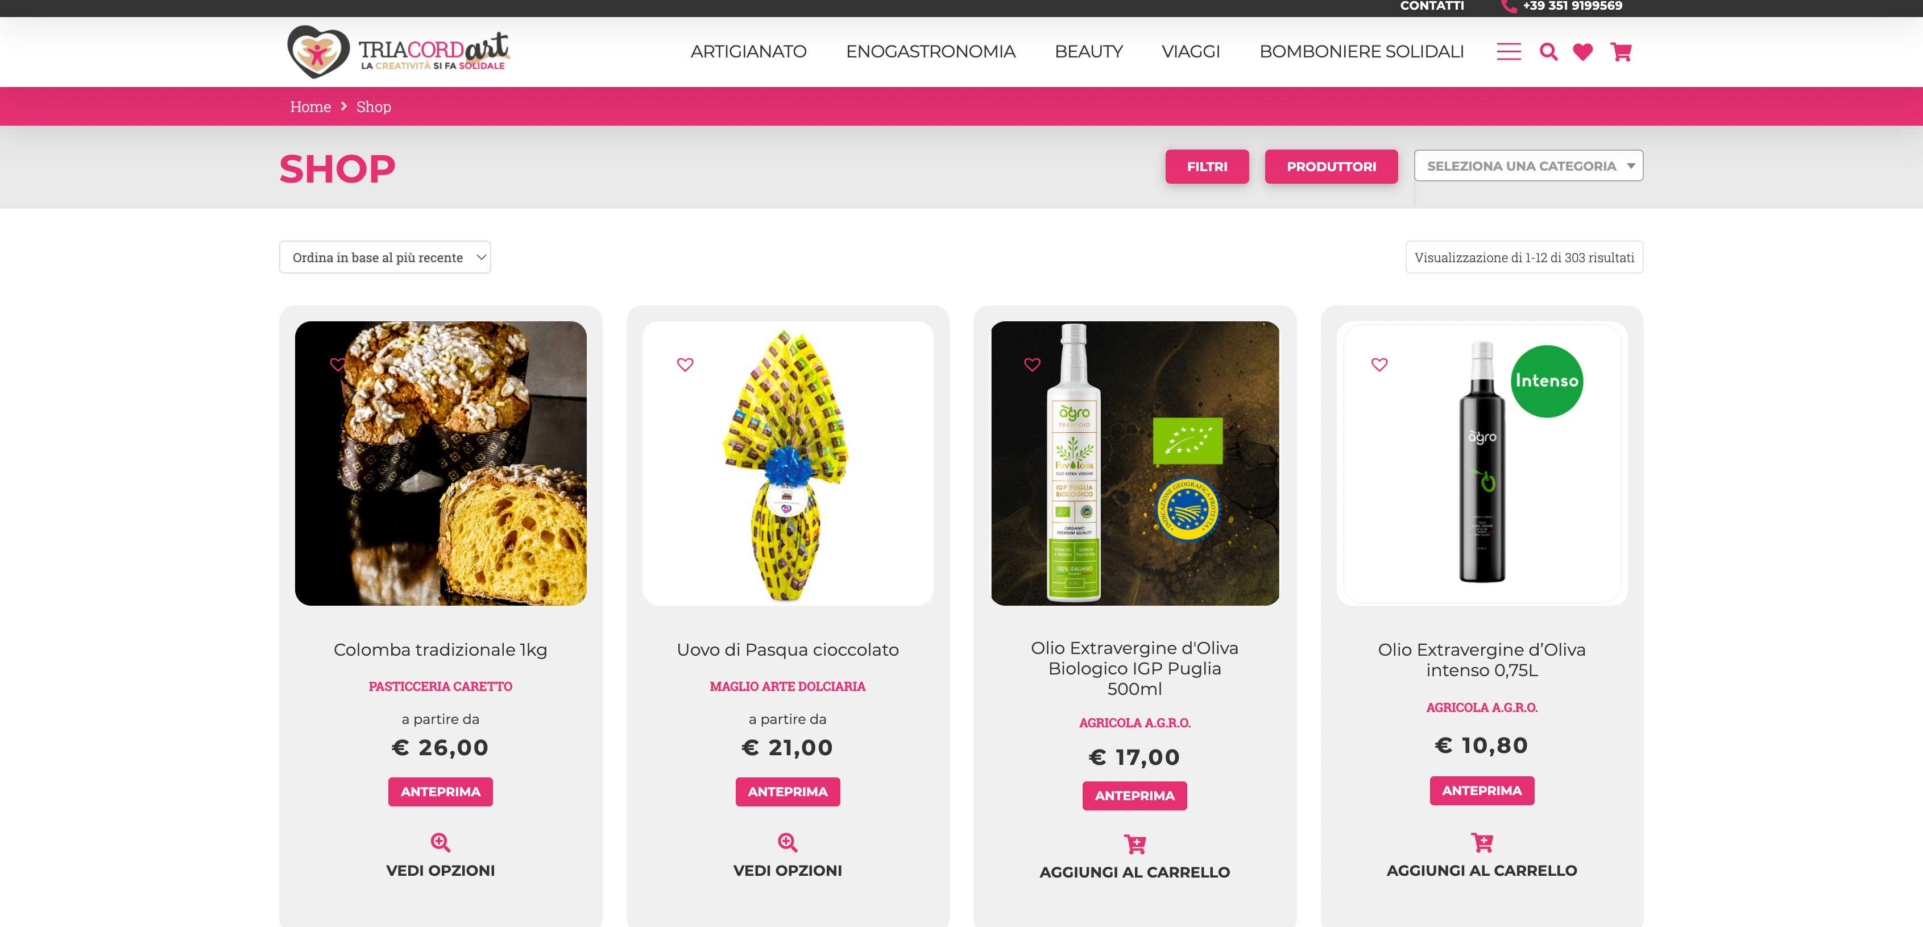The image size is (1923, 927).
Task: Click Anteprima under Uovo di Pasqua cioccolato
Action: (x=788, y=792)
